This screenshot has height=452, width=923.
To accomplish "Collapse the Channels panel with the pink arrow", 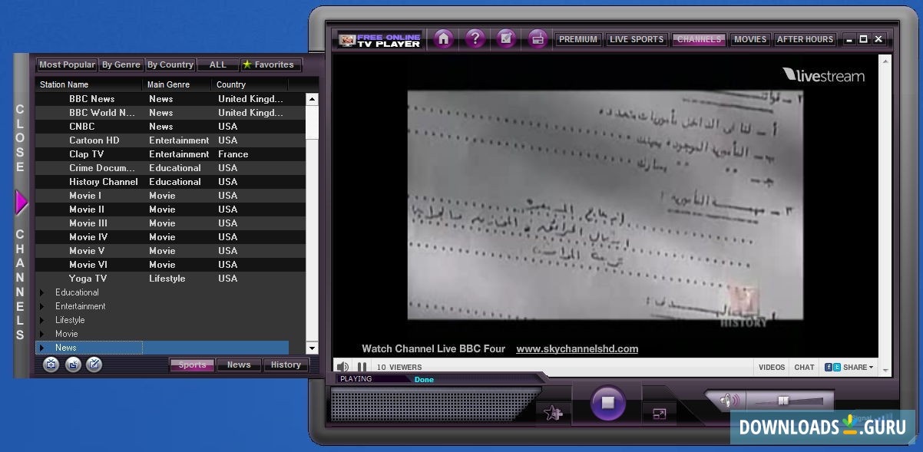I will (x=22, y=201).
